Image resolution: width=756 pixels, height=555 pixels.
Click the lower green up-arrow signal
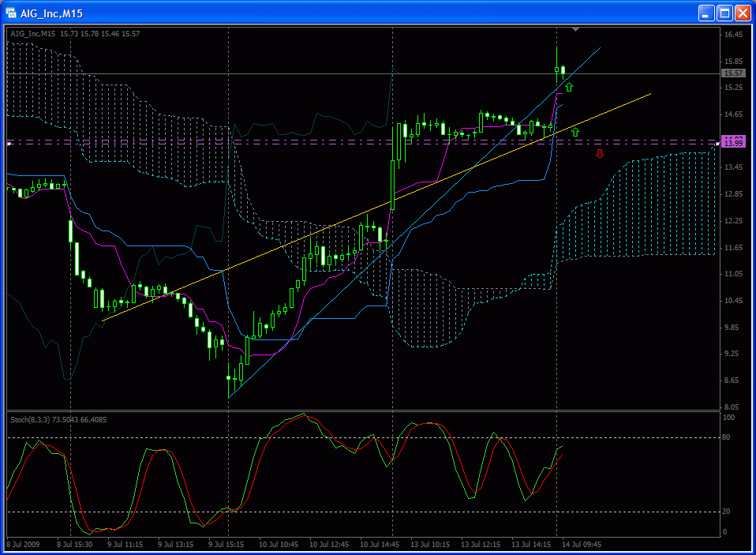pos(575,132)
